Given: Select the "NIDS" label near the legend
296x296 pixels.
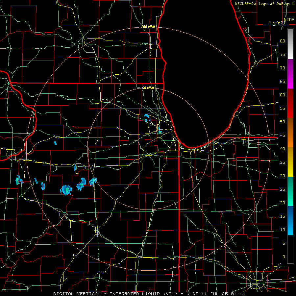Looking at the screenshot, I should click(x=289, y=20).
